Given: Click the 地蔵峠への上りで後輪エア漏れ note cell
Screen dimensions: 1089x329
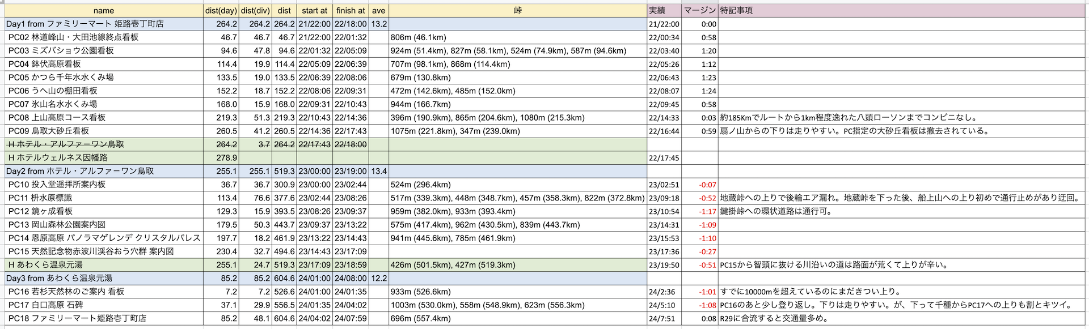Looking at the screenshot, I should pos(902,198).
